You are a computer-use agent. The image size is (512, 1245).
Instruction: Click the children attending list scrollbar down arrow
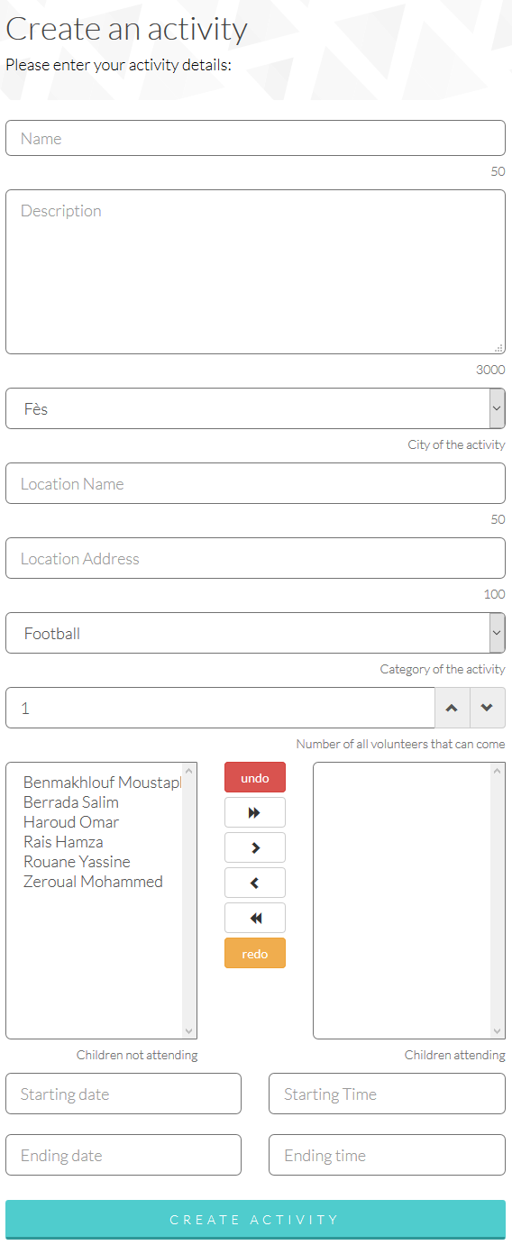pyautogui.click(x=498, y=1030)
